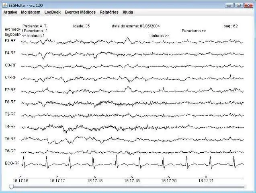Click the '/ Paroxismo /' event label
This screenshot has width=256, height=193.
(x=34, y=31)
